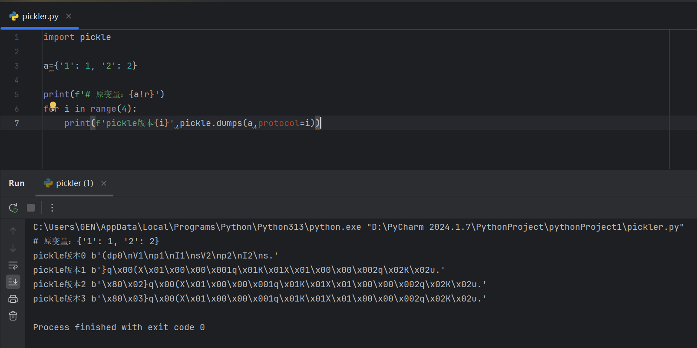Switch to the pickler (1) run tab
697x348 pixels.
click(74, 183)
